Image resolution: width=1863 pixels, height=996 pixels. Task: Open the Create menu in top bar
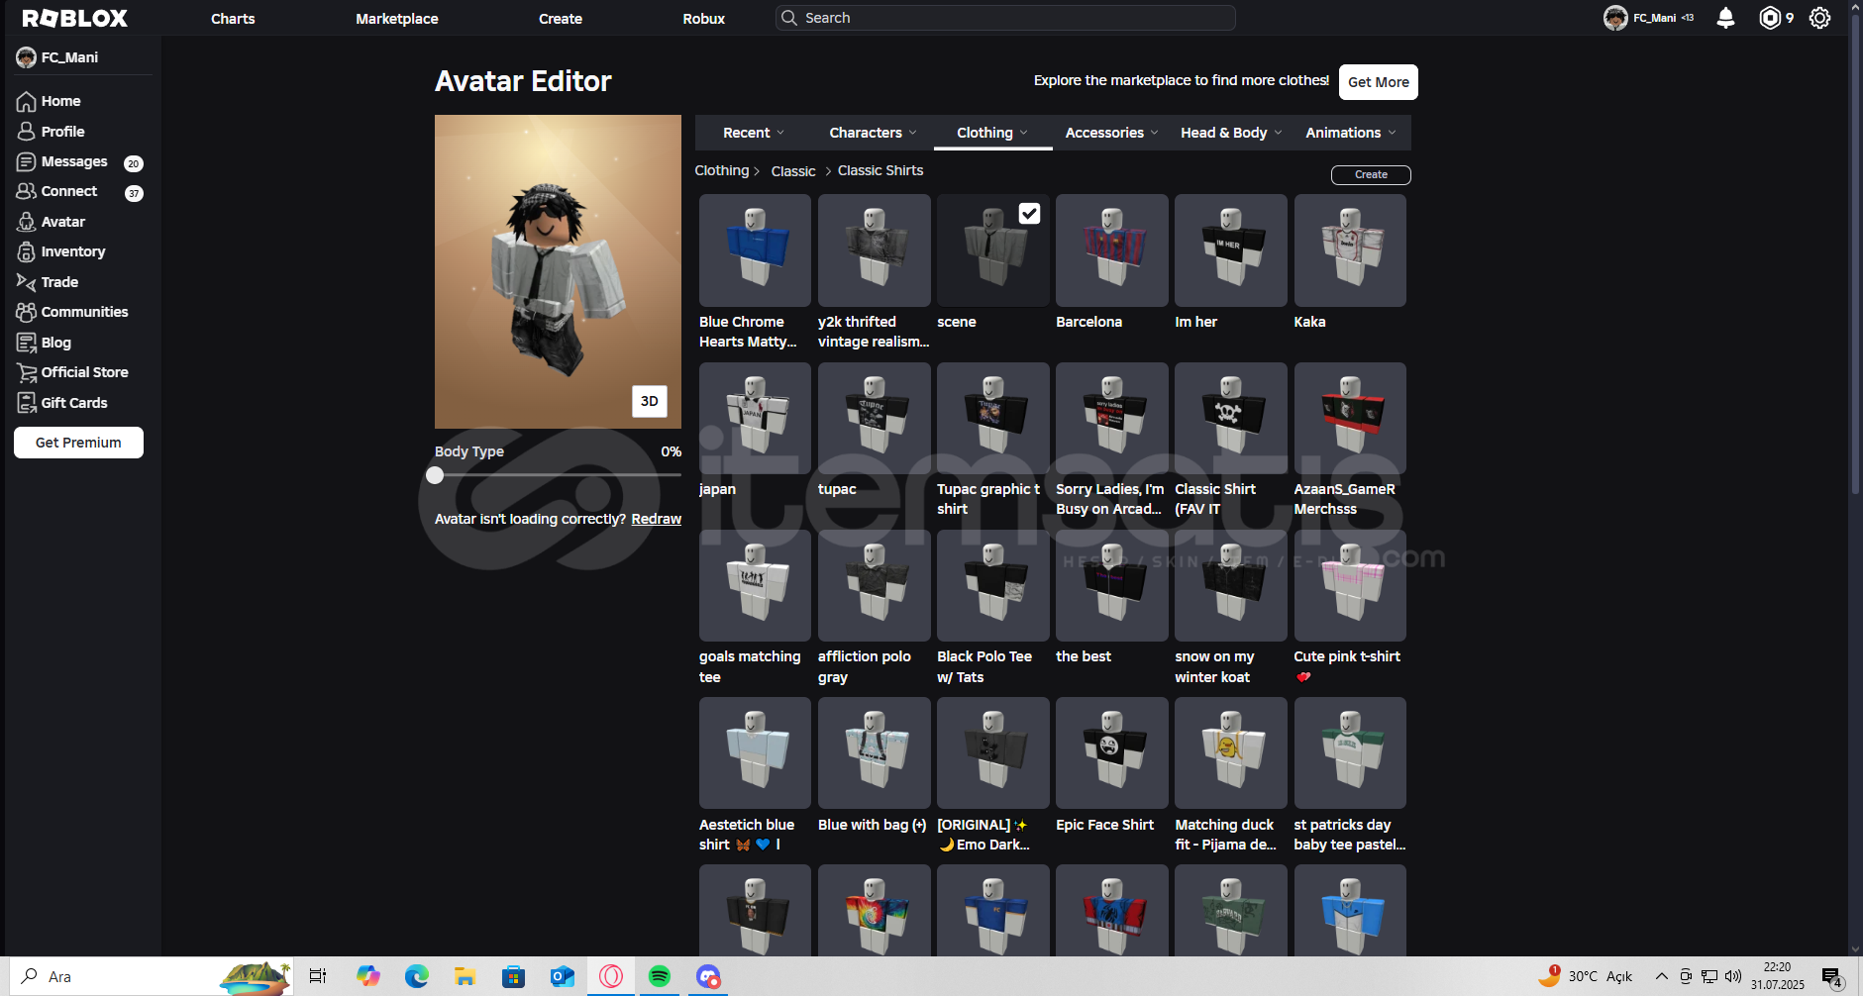coord(561,19)
